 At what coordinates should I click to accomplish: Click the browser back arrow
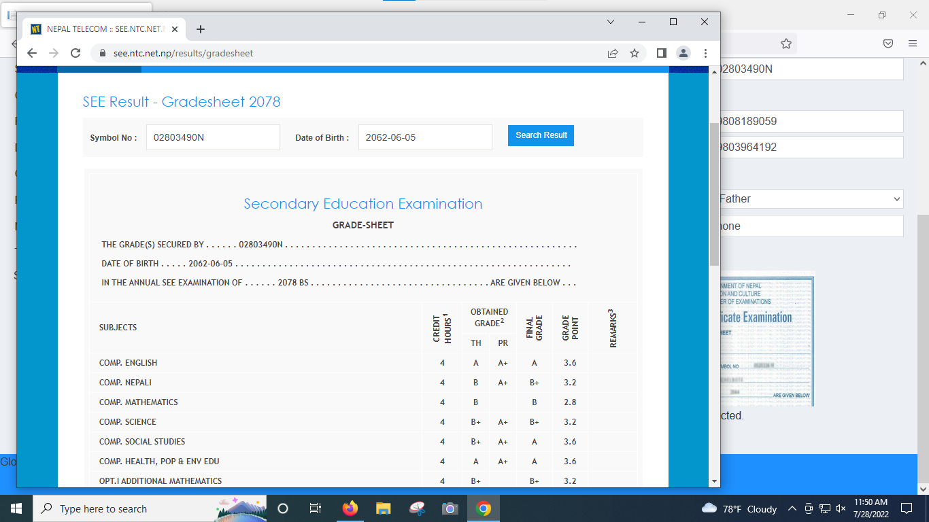[32, 53]
